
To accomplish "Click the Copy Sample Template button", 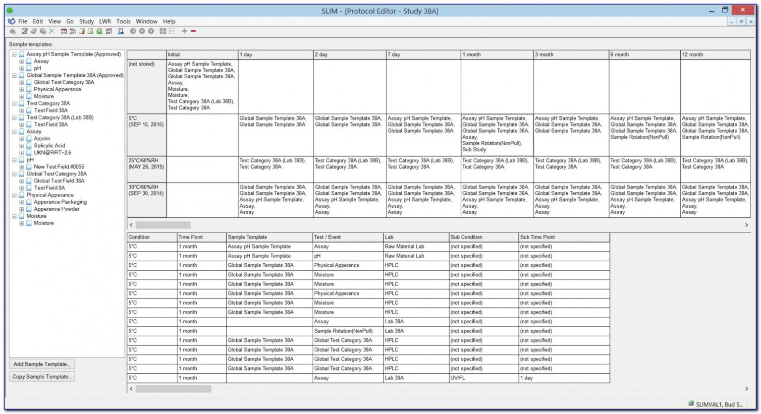I will point(42,376).
